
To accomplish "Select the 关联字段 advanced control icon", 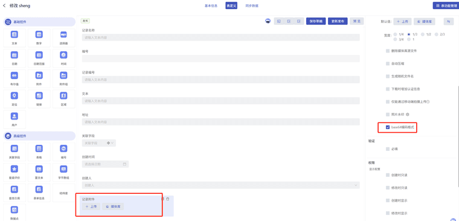I will click(14, 149).
